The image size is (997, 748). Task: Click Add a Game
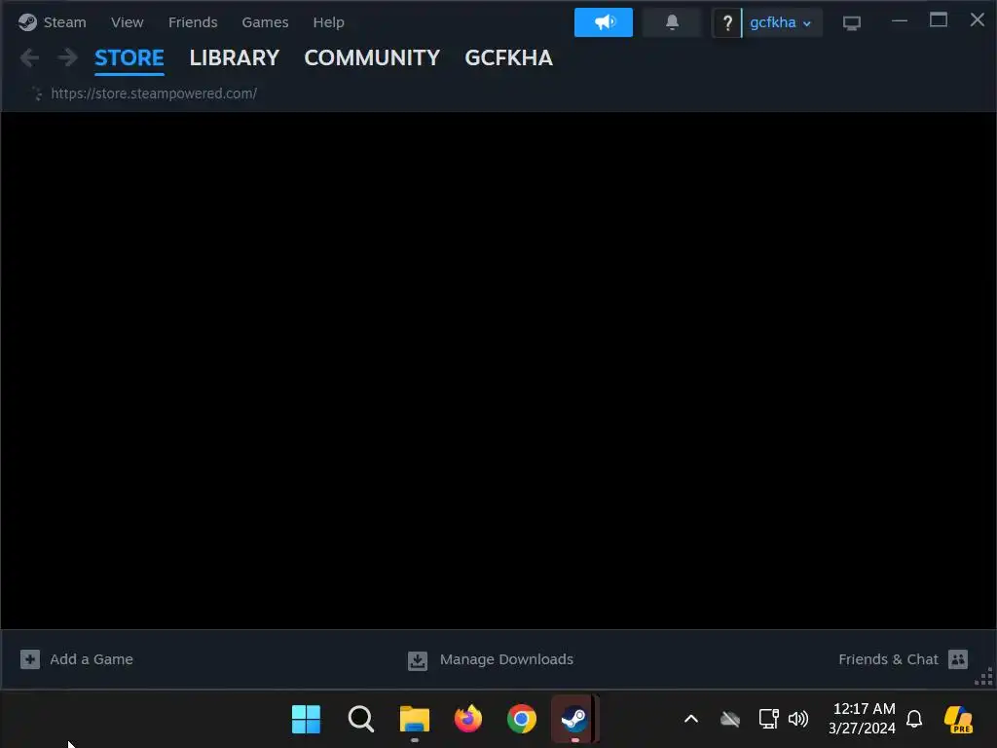pyautogui.click(x=92, y=659)
